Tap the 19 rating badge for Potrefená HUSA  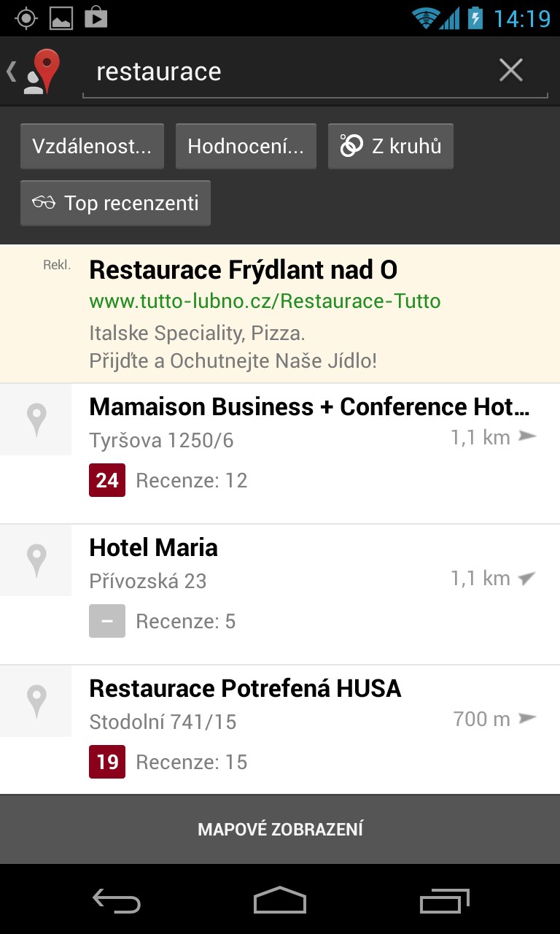click(x=107, y=762)
